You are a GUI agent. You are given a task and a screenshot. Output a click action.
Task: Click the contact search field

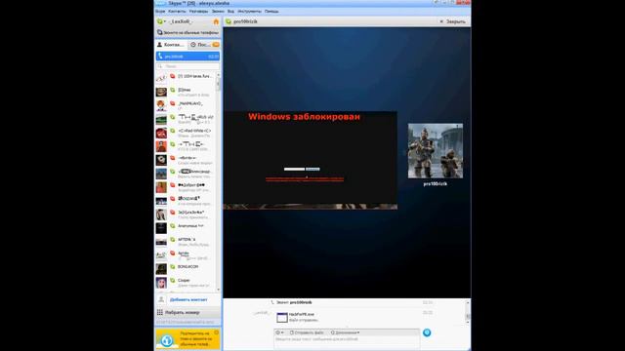(187, 66)
